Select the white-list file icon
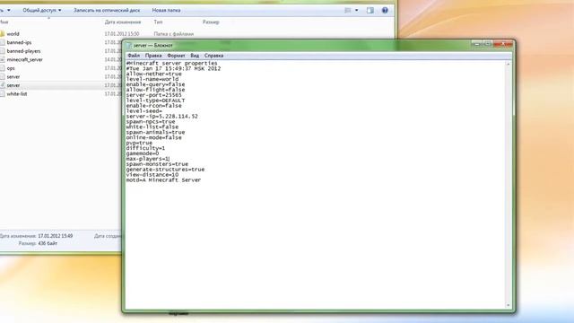The height and width of the screenshot is (323, 574). coord(2,93)
